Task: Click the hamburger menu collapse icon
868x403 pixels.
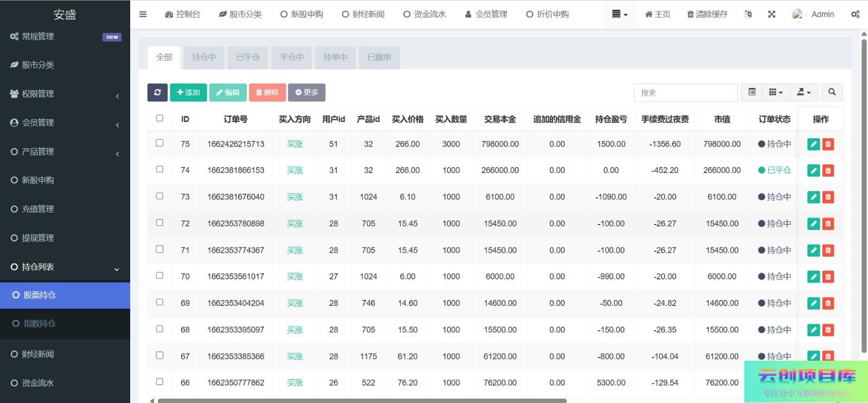Action: [x=143, y=14]
